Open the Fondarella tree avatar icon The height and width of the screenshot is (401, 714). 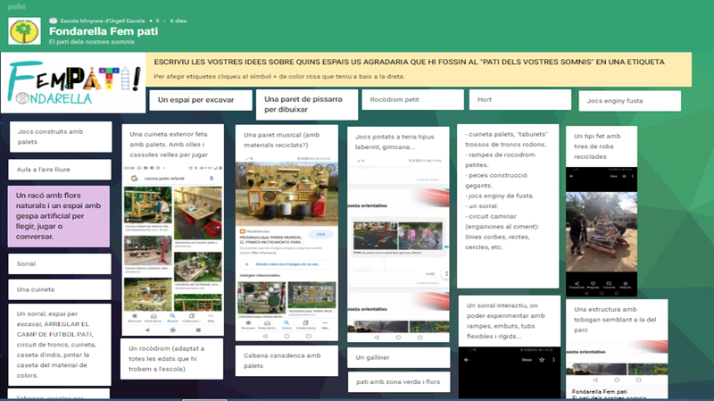[x=25, y=31]
